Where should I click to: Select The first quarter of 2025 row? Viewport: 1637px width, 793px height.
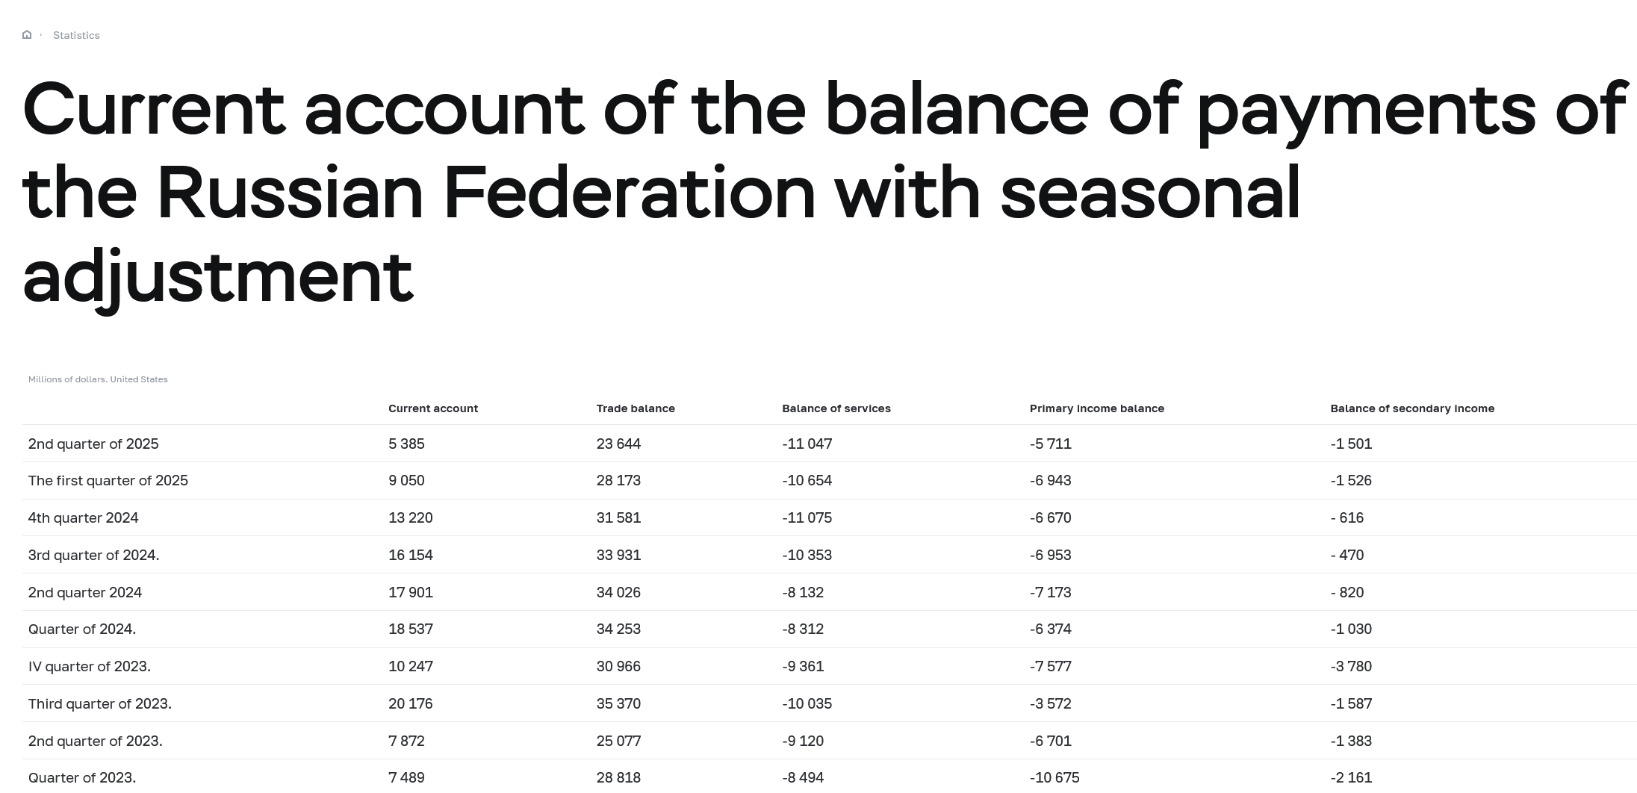click(829, 481)
